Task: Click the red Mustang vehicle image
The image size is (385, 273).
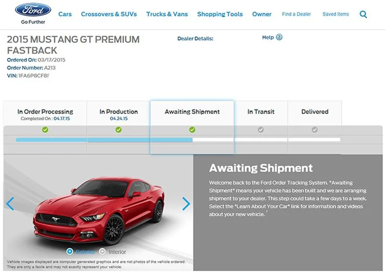Action: point(99,211)
